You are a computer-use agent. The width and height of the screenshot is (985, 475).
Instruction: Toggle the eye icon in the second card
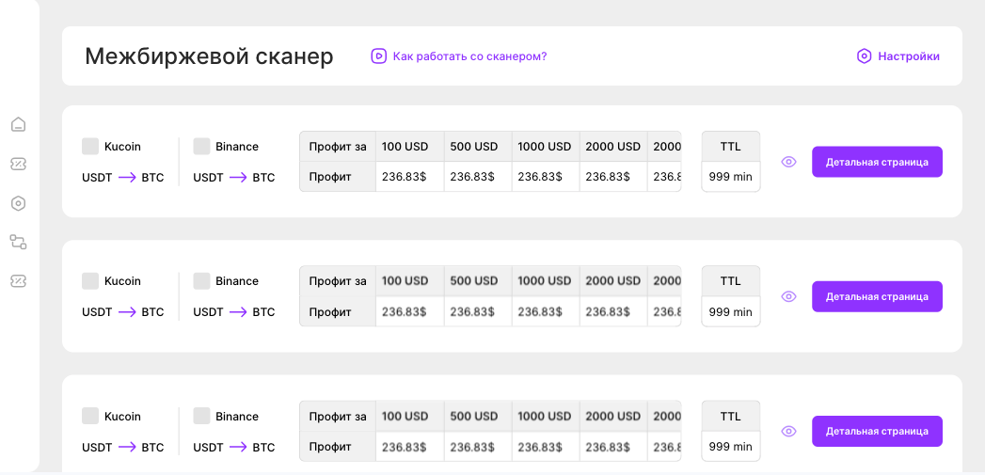(788, 296)
